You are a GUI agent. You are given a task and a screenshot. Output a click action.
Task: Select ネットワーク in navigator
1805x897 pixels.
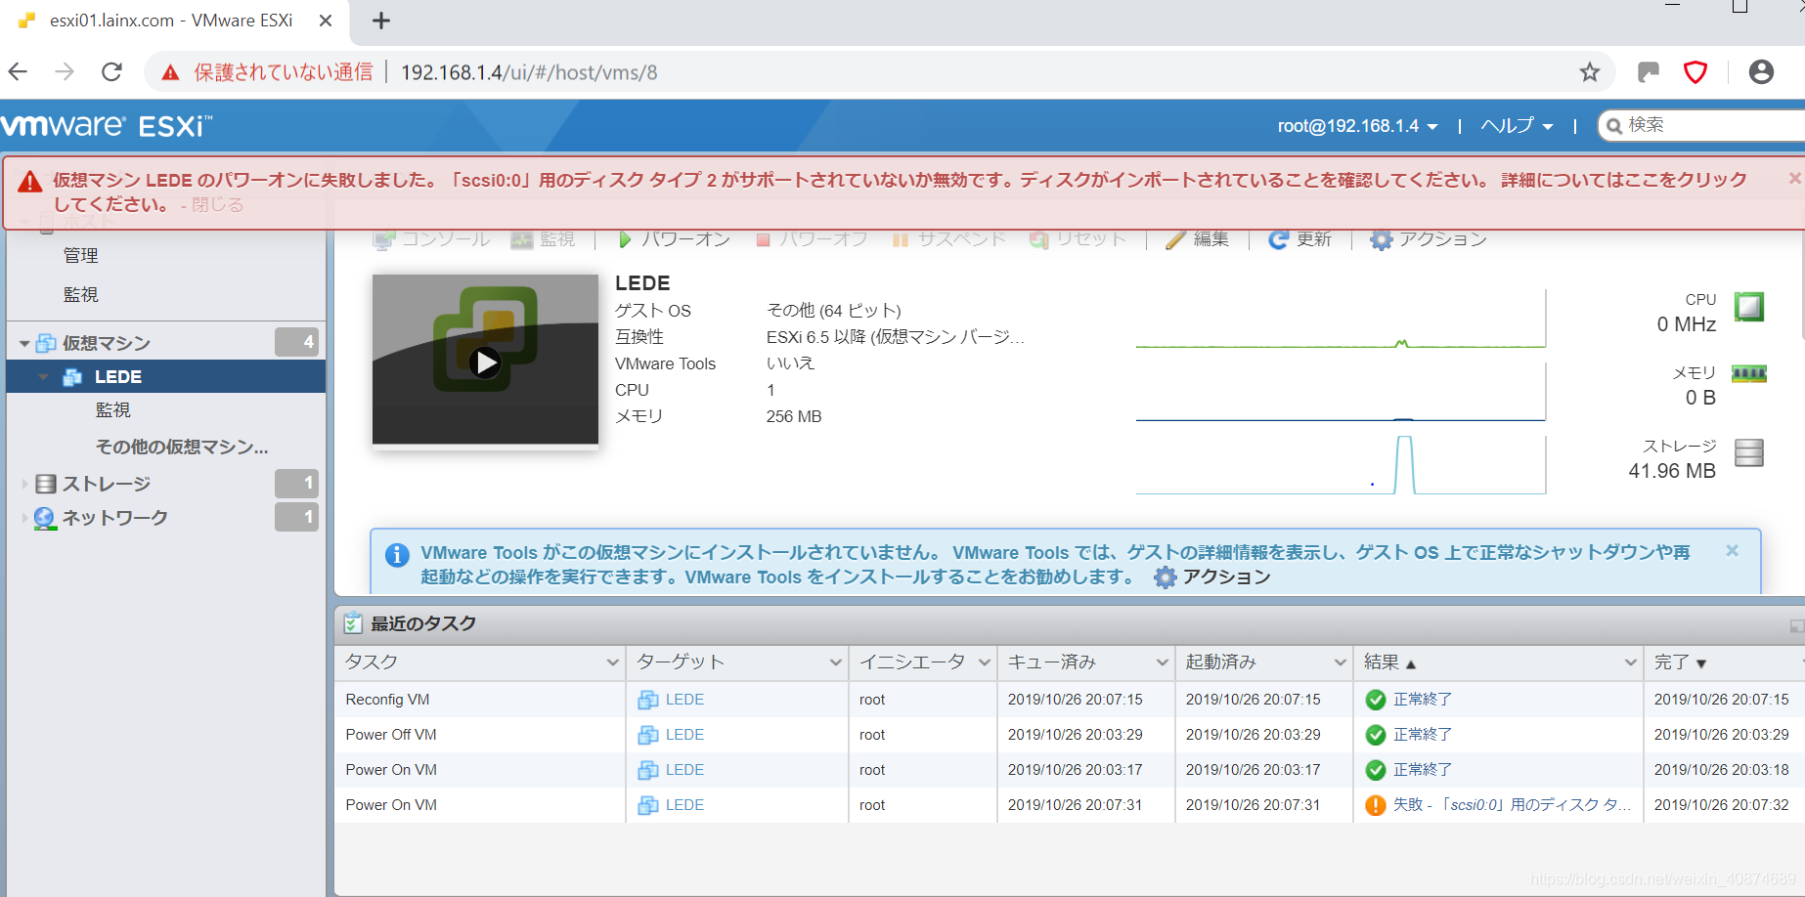click(x=115, y=517)
